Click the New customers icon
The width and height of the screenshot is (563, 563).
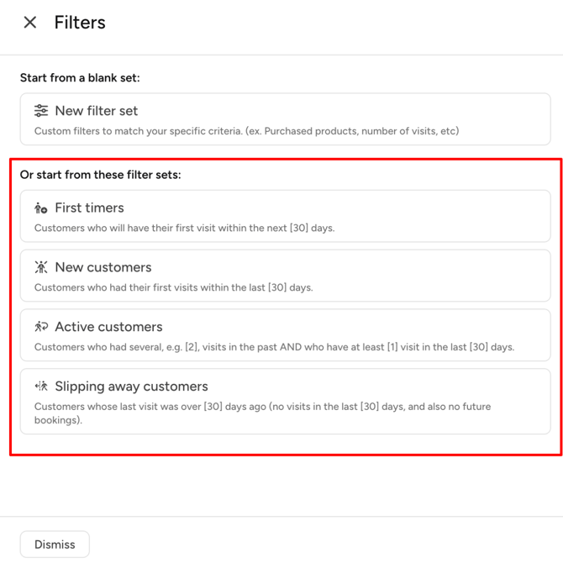41,267
